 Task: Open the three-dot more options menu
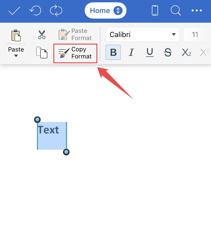click(x=196, y=10)
